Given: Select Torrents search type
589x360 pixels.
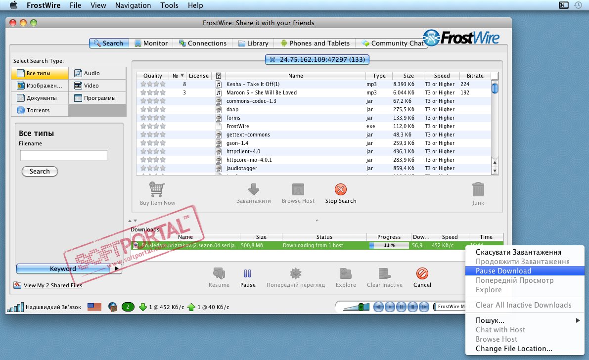Looking at the screenshot, I should point(40,110).
